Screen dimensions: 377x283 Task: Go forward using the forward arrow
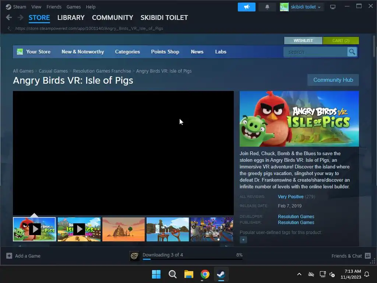click(x=21, y=18)
